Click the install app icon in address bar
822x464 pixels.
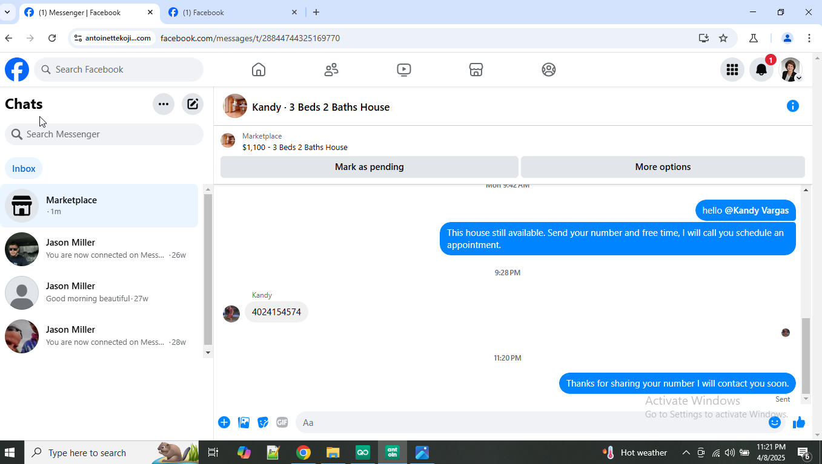(703, 38)
